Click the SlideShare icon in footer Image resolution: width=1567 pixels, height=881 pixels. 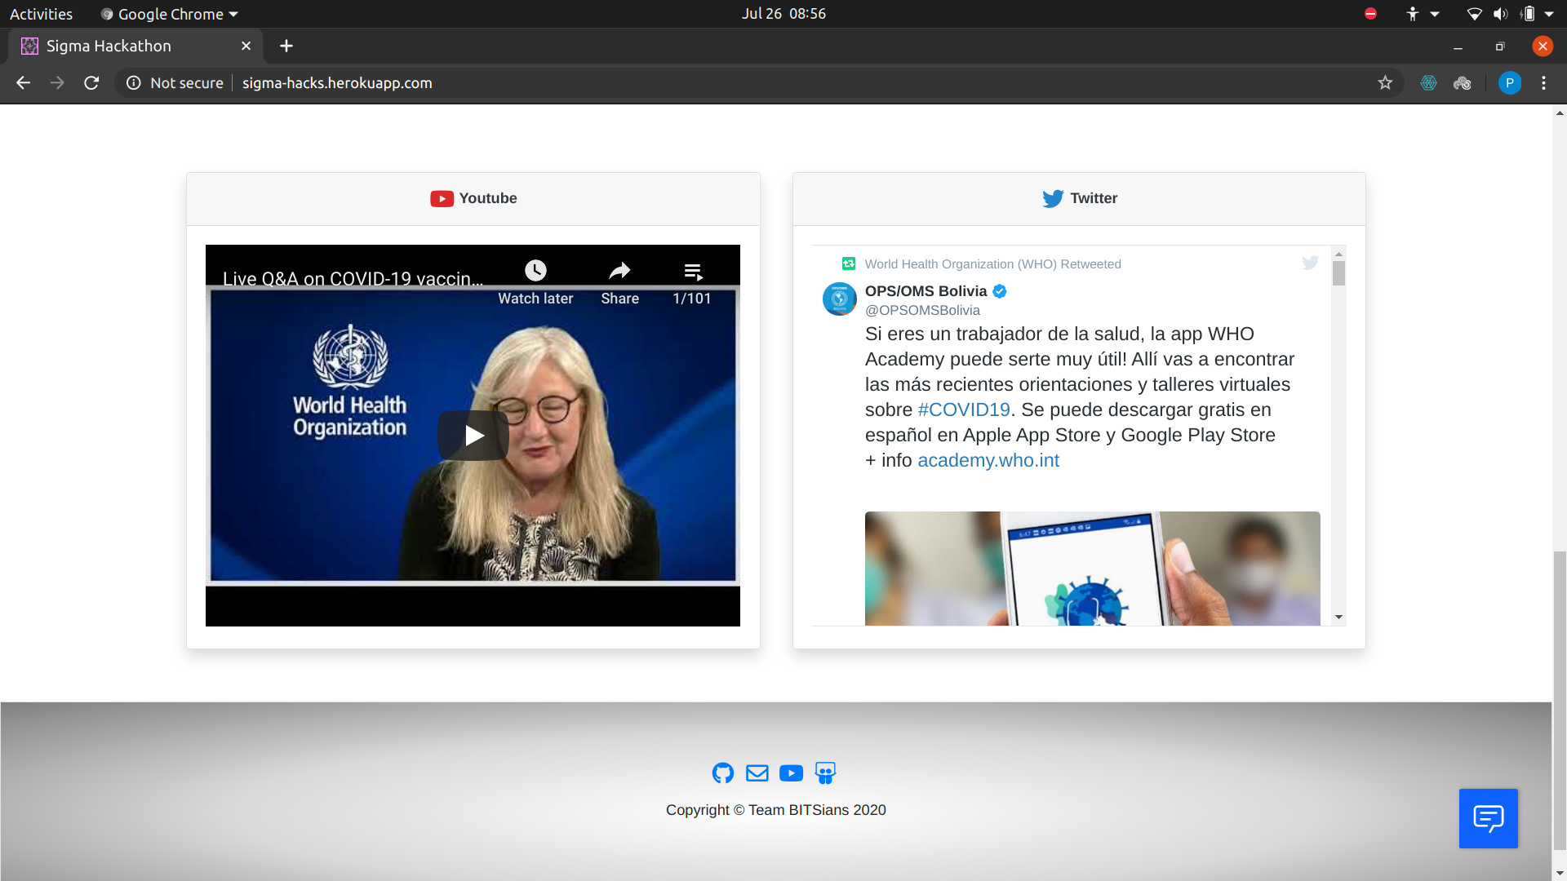[x=825, y=773]
